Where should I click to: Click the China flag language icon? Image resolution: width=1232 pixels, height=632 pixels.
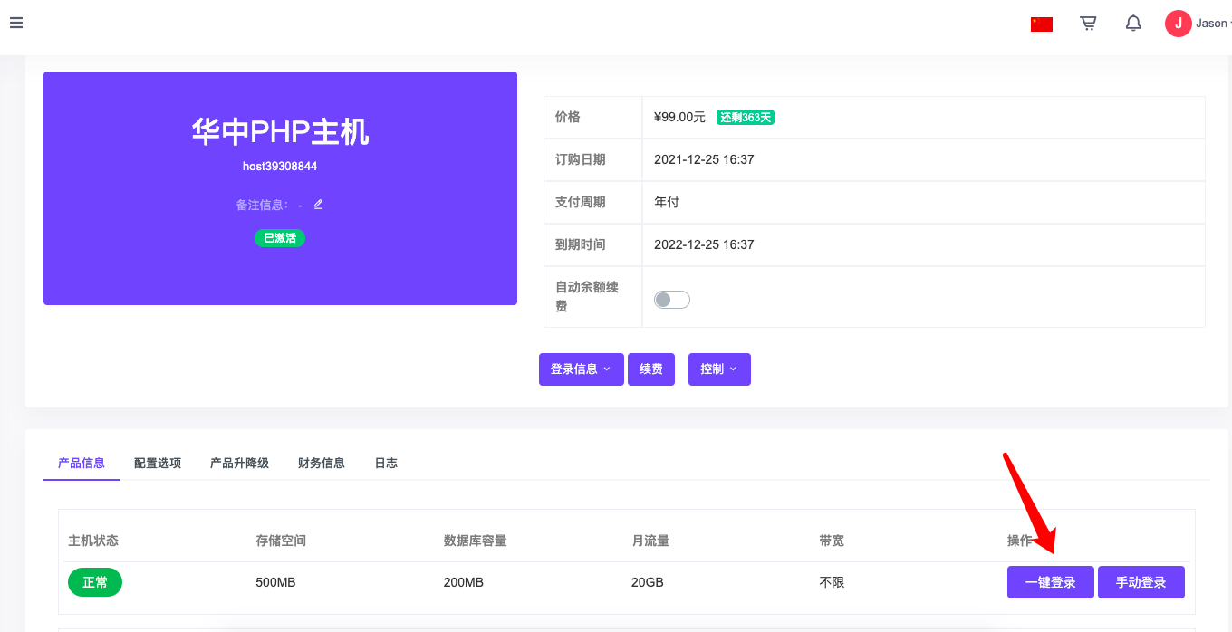(x=1041, y=24)
